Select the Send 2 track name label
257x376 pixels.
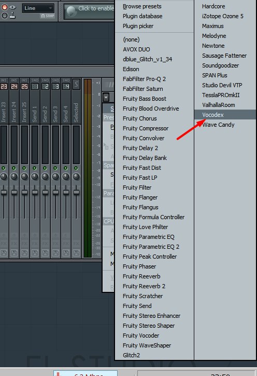point(45,114)
